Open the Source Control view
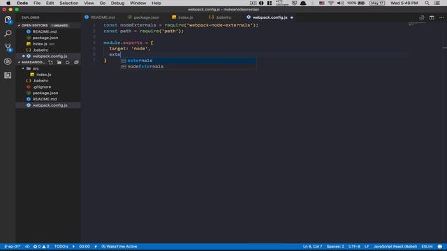The image size is (447, 251). pyautogui.click(x=8, y=47)
